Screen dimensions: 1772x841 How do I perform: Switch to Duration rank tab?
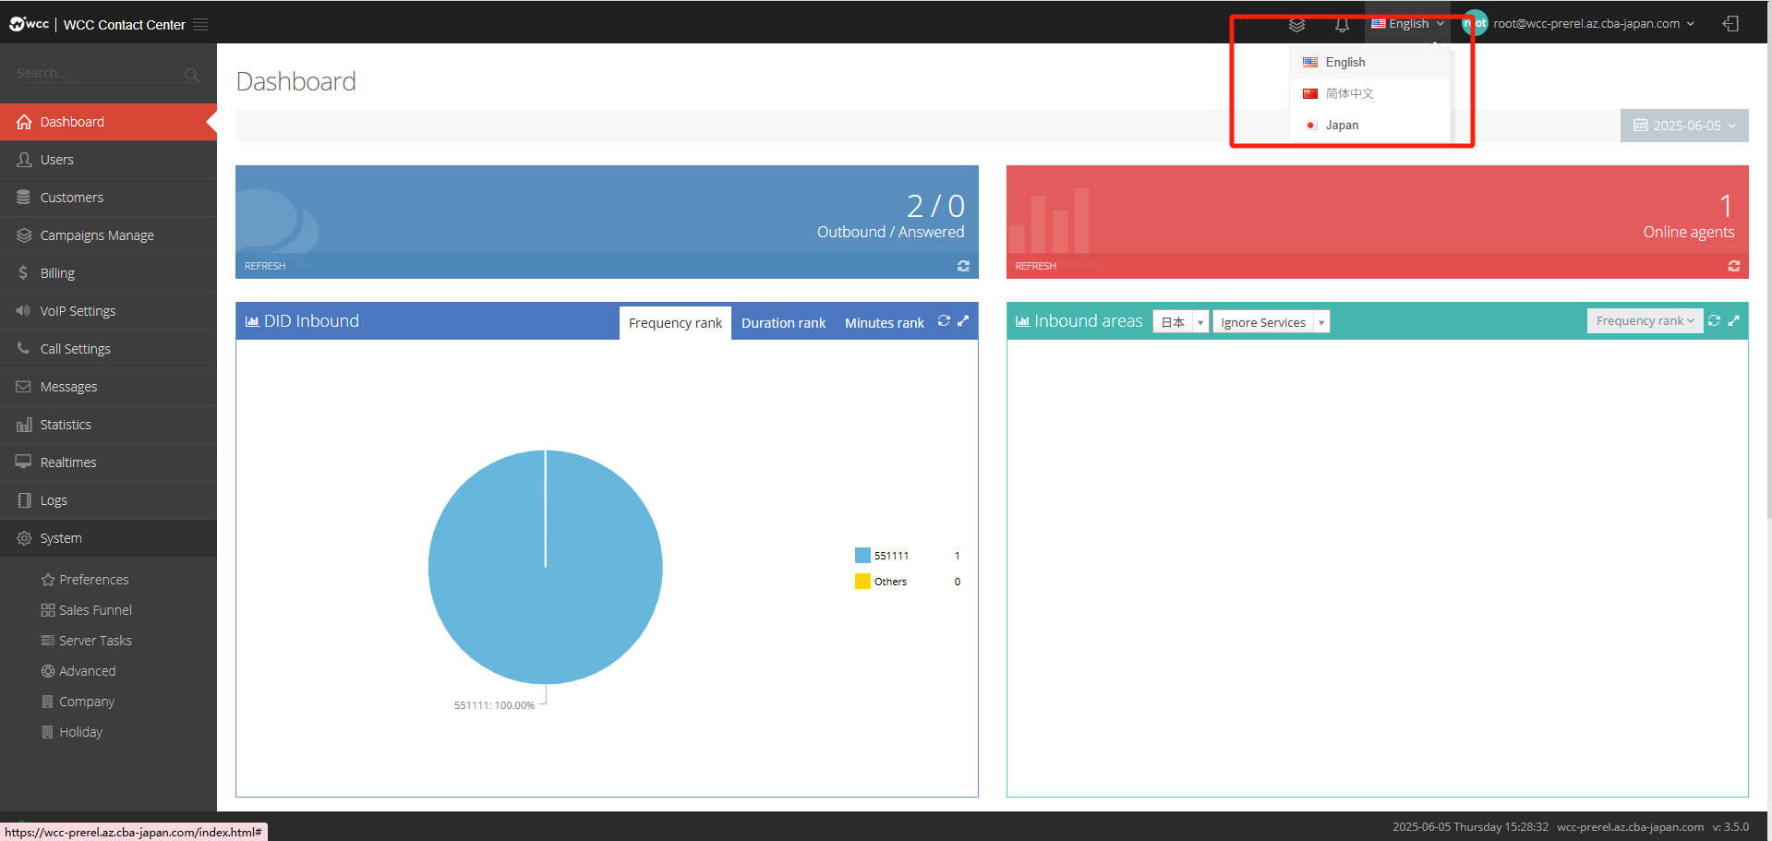pos(783,323)
